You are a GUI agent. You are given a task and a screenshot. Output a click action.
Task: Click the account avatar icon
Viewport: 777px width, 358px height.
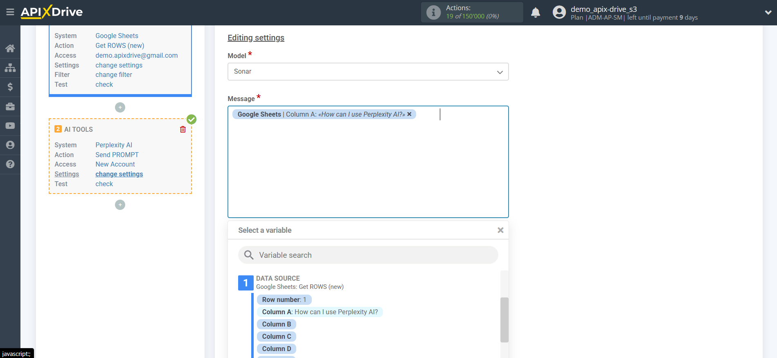point(559,12)
